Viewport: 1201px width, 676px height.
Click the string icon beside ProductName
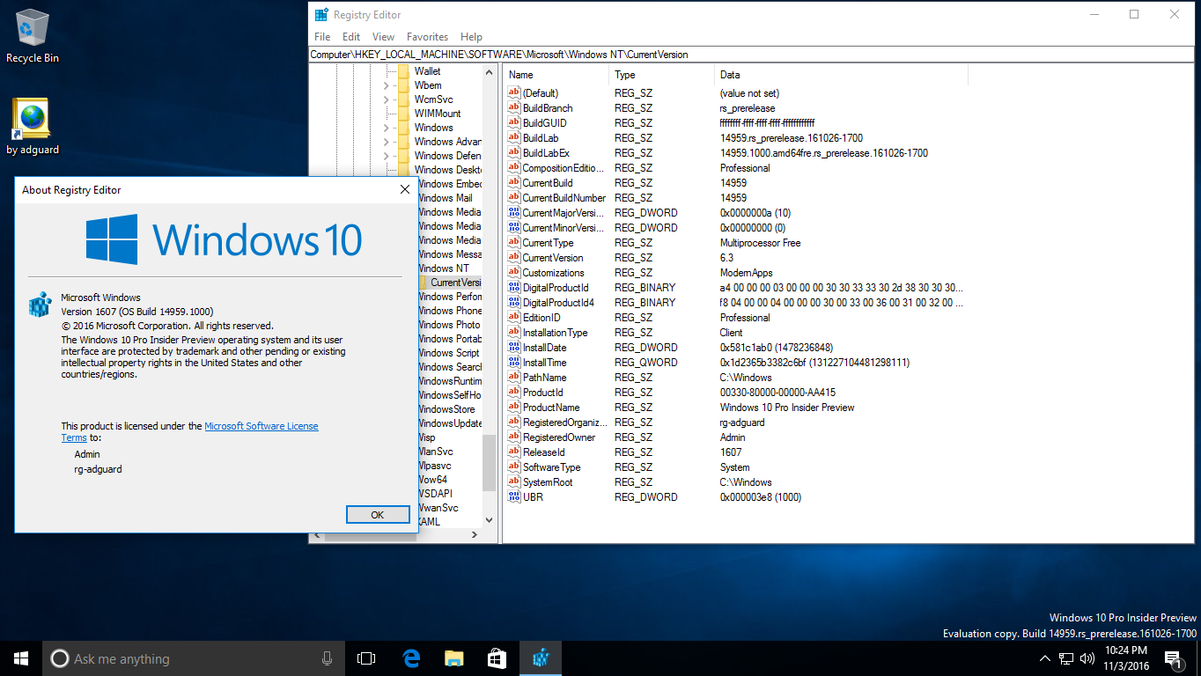(x=515, y=408)
